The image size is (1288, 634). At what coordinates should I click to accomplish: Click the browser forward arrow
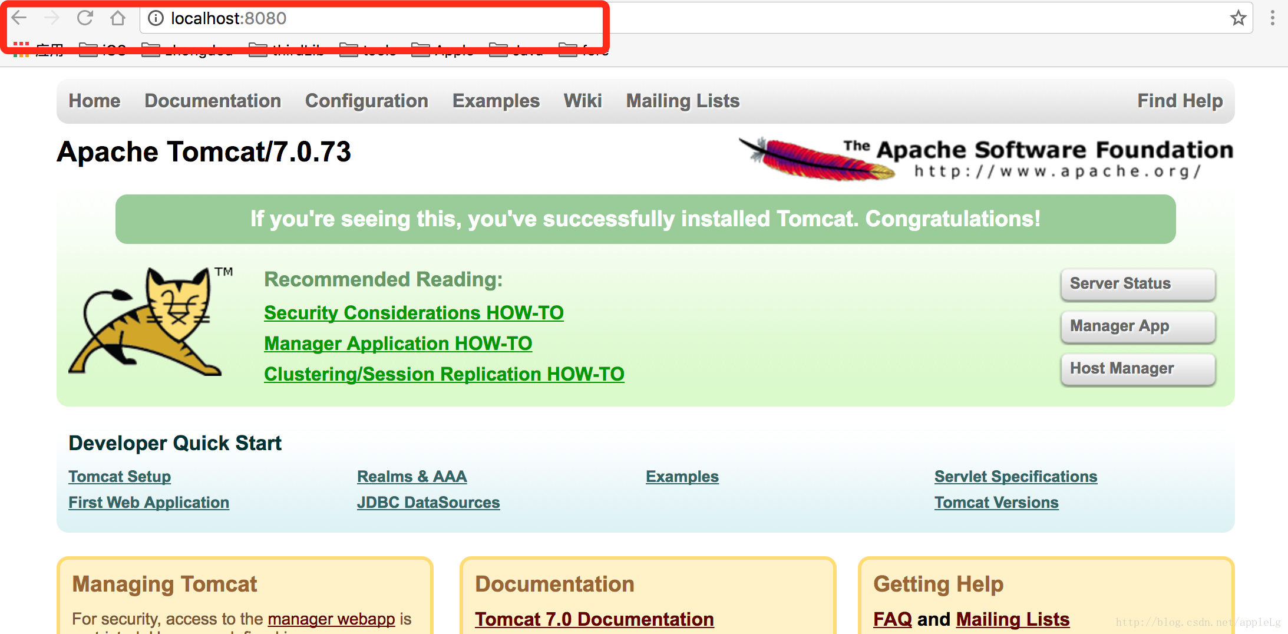(52, 18)
